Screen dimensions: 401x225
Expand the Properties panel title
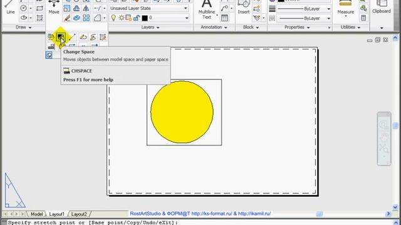(x=297, y=27)
